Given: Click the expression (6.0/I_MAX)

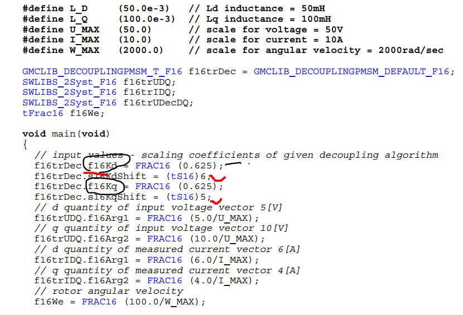Looking at the screenshot, I should coord(221,260).
